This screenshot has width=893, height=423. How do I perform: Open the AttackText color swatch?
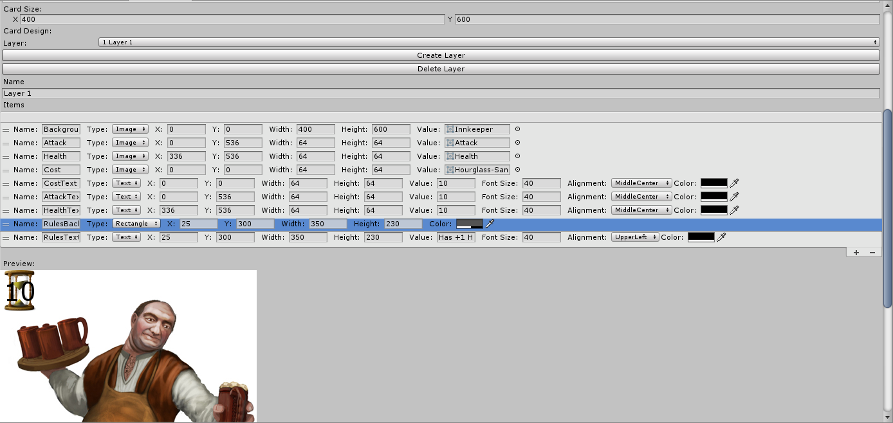tap(714, 197)
